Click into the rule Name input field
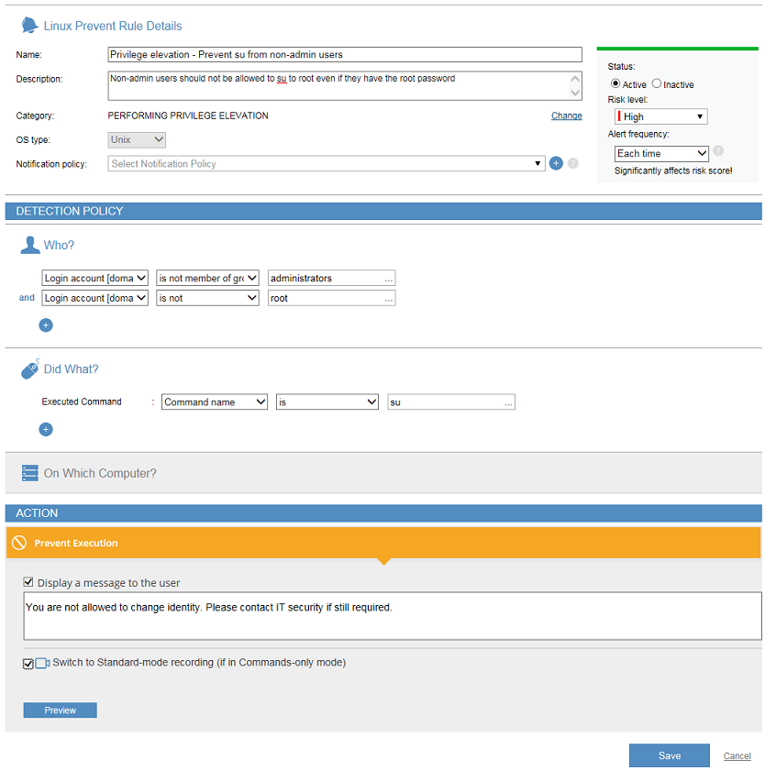This screenshot has width=776, height=770. pyautogui.click(x=345, y=55)
